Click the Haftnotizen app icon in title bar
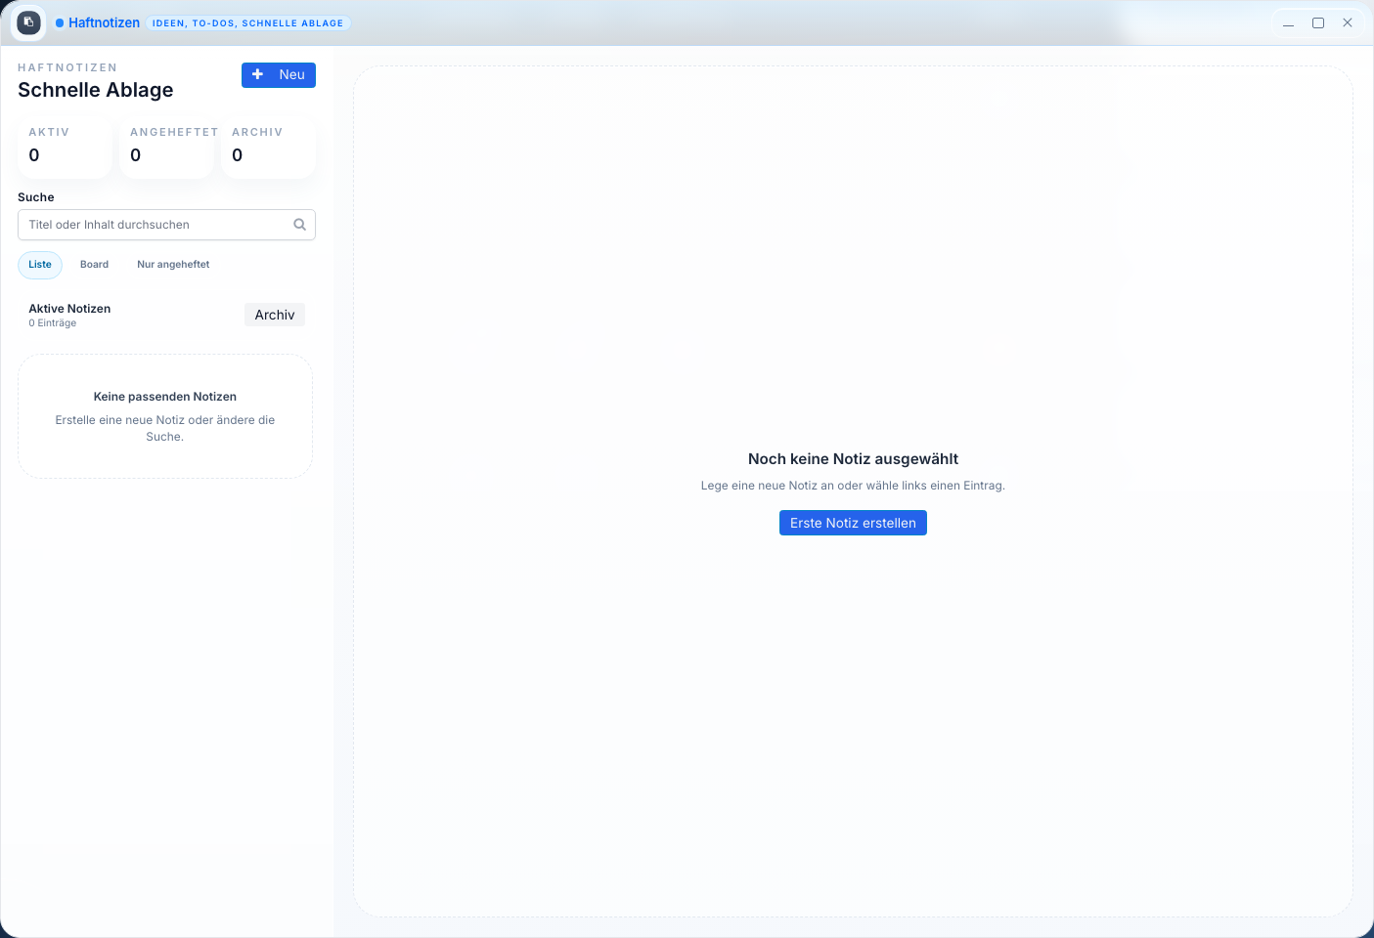 (28, 22)
